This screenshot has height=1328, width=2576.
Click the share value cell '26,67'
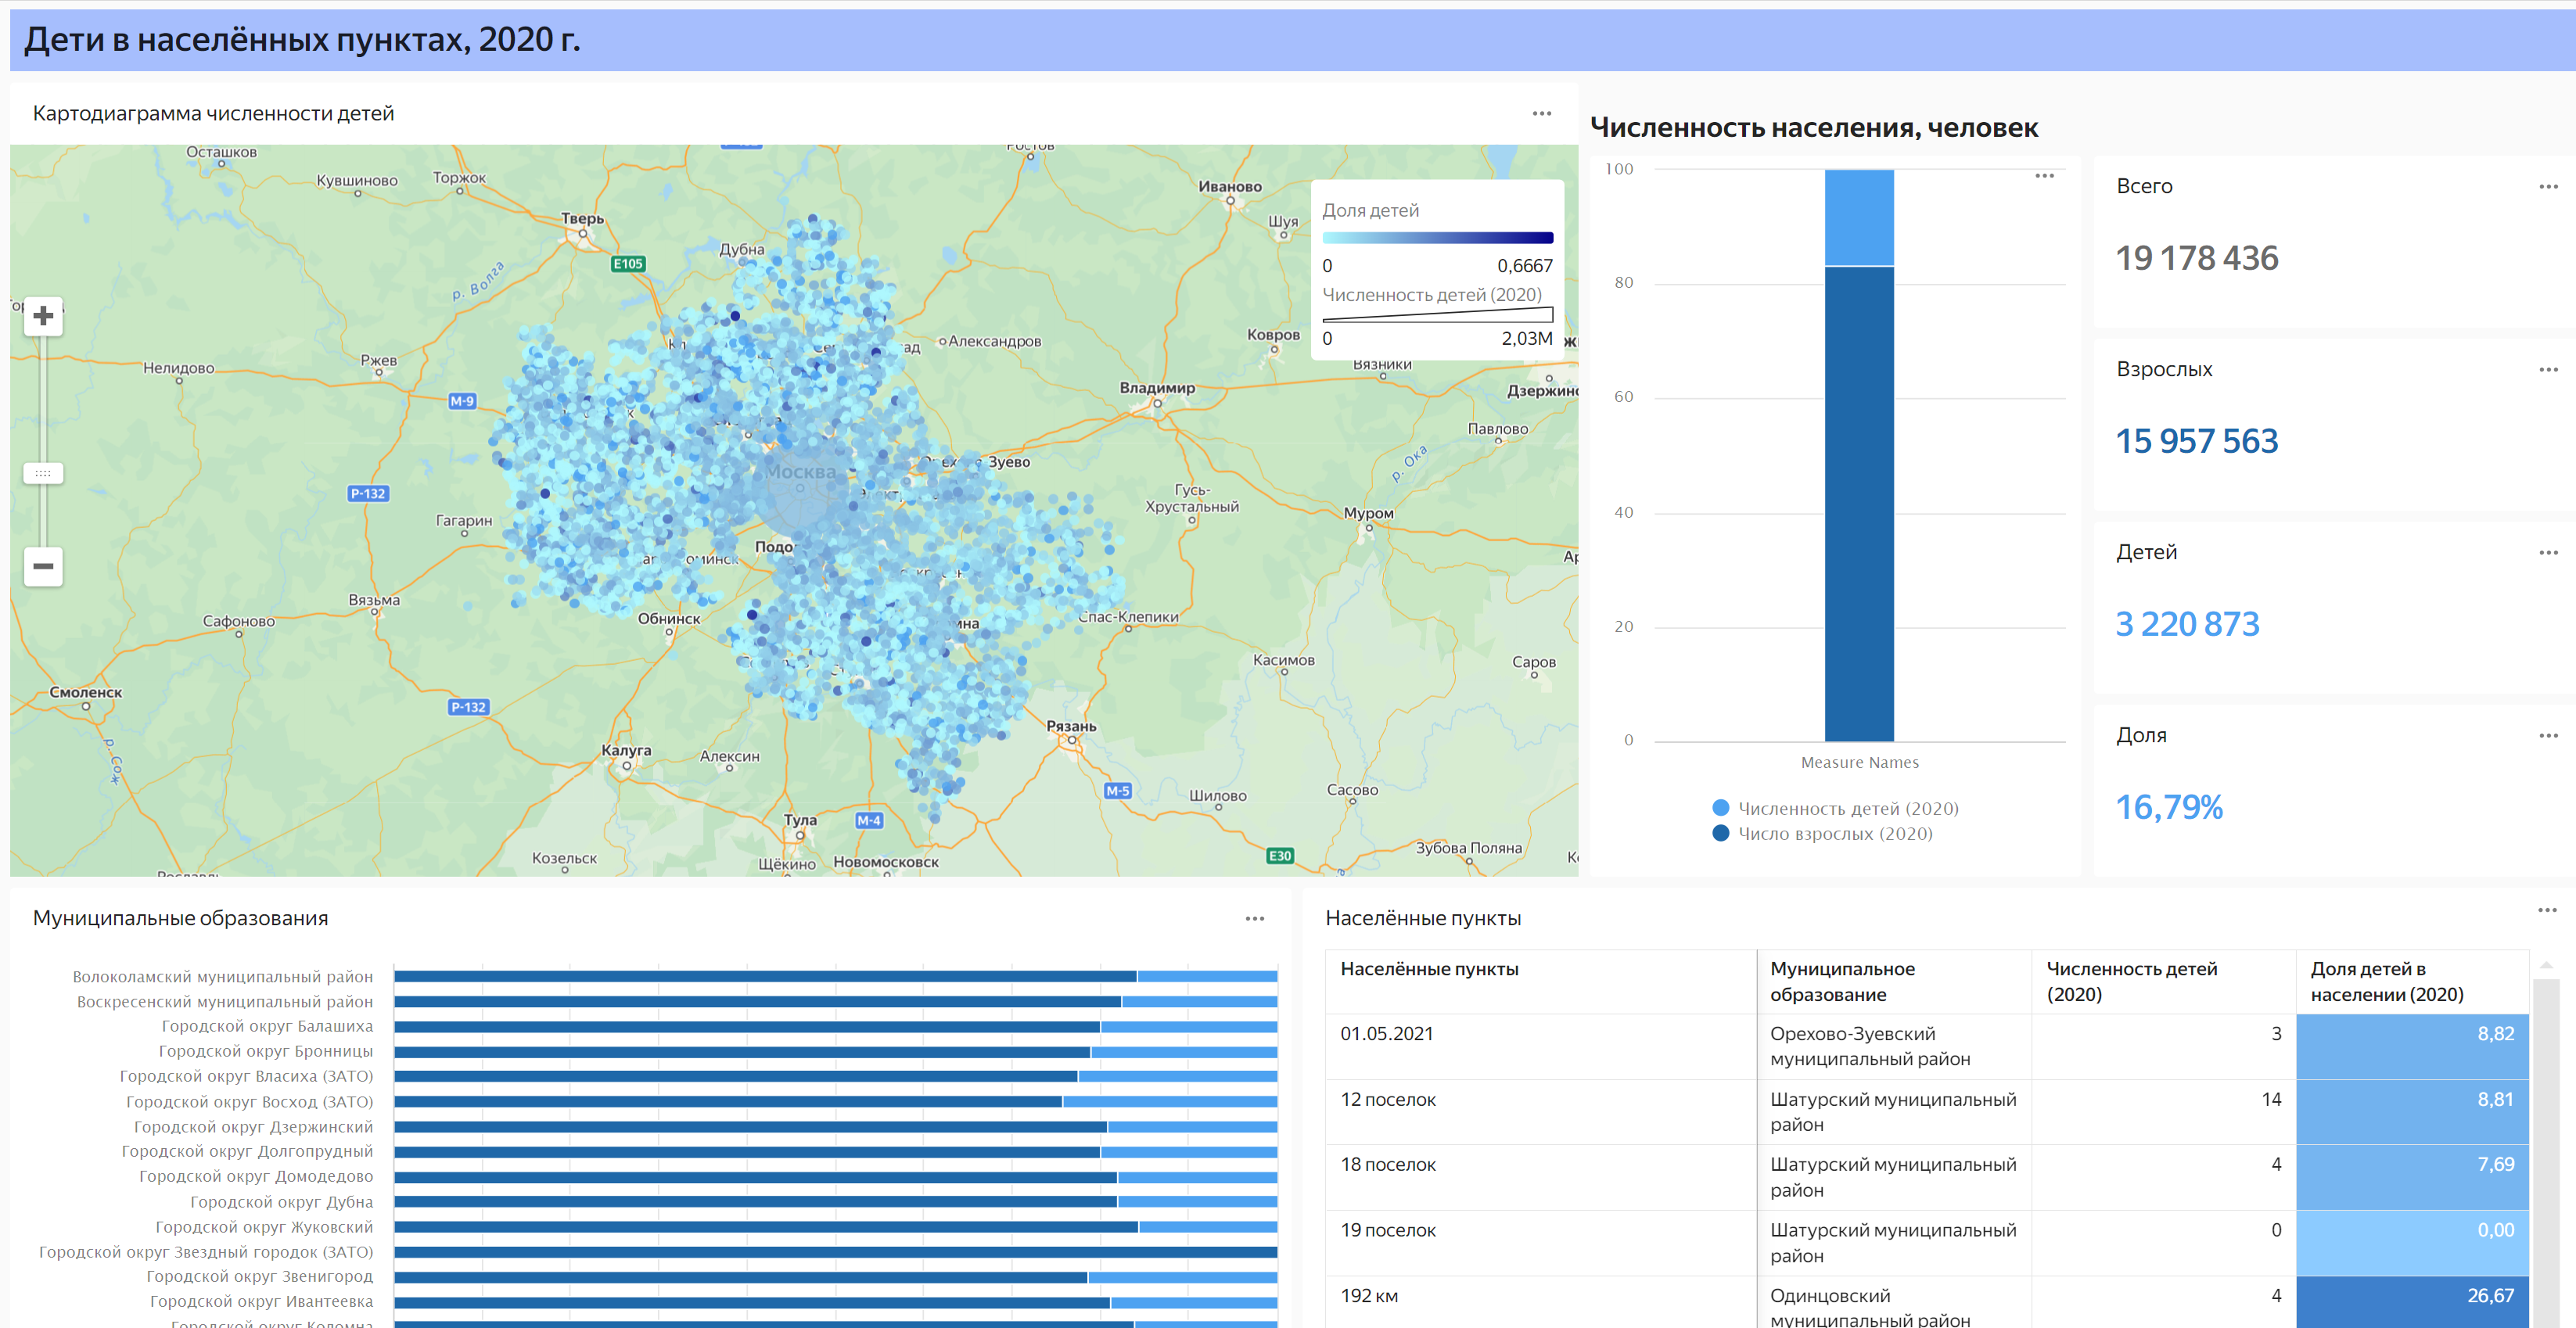pyautogui.click(x=2412, y=1302)
